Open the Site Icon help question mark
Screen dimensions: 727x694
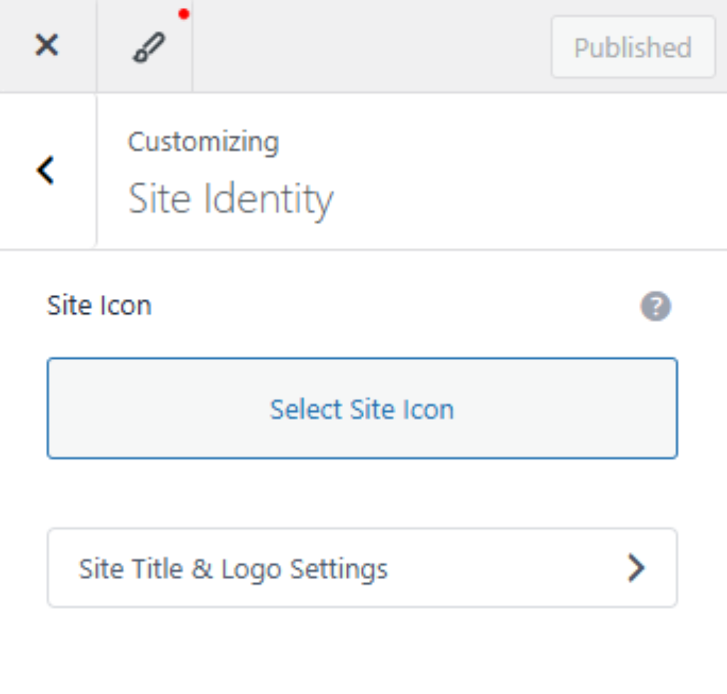point(655,307)
